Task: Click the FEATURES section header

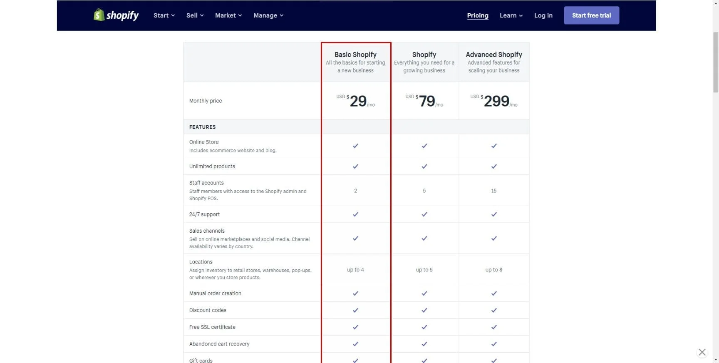Action: pyautogui.click(x=202, y=127)
